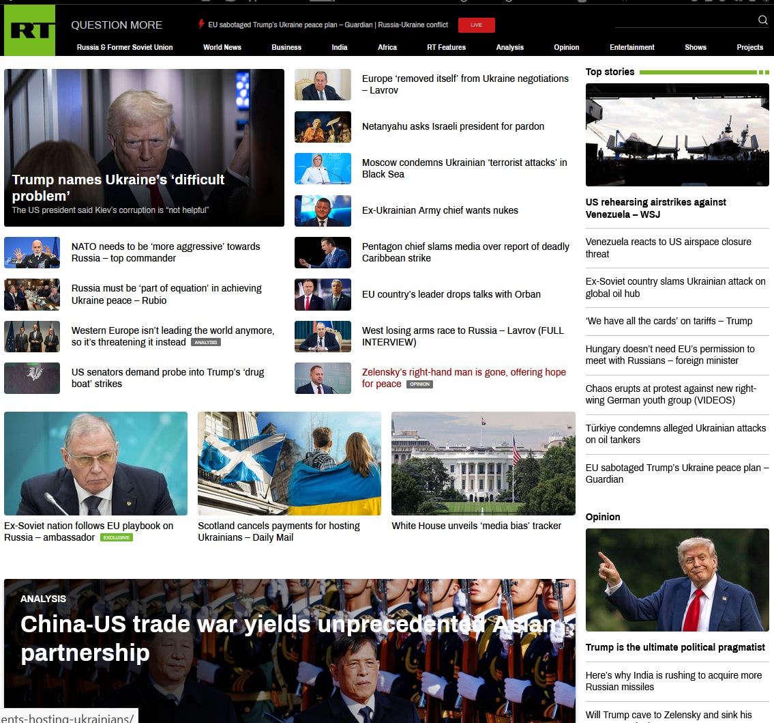Open Türkiye condemns alleged Ukrainian attacks story
This screenshot has height=723, width=774.
point(676,434)
